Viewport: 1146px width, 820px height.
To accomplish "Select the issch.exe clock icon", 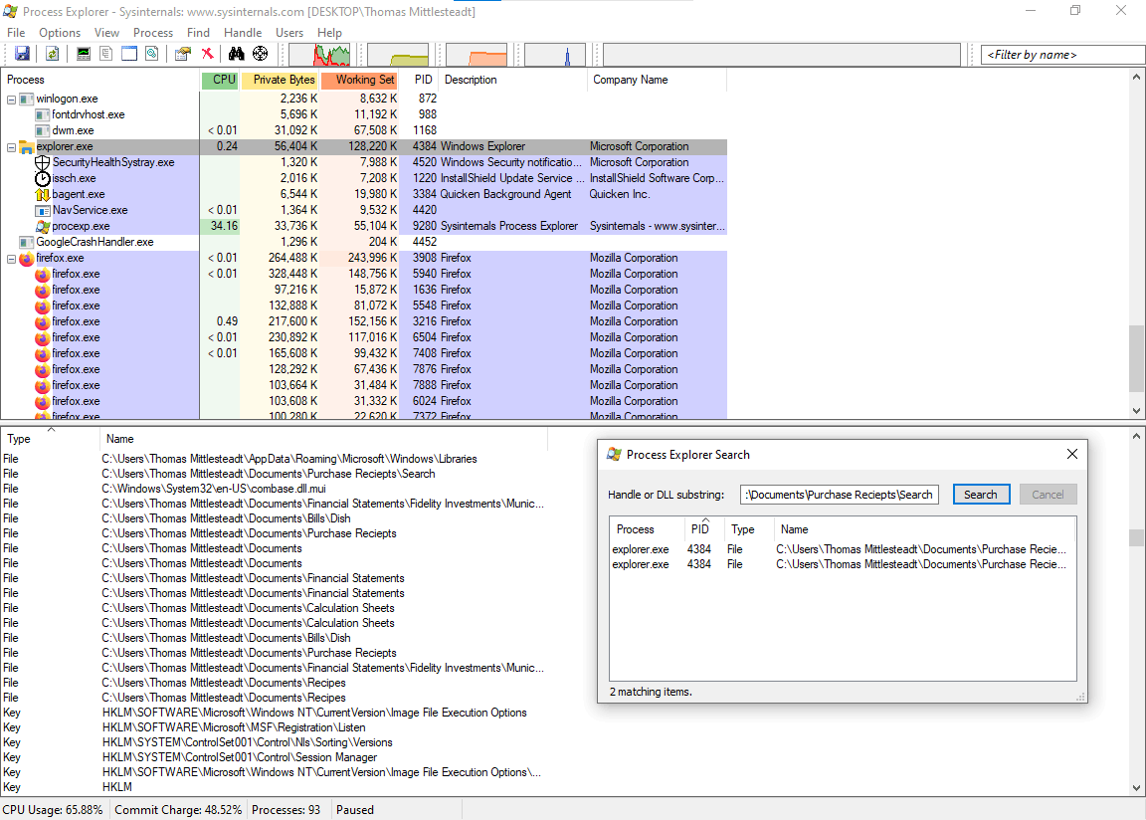I will (43, 178).
